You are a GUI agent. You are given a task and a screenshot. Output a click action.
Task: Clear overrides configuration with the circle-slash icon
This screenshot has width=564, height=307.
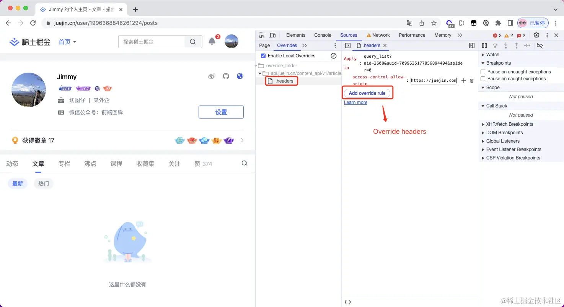(x=334, y=56)
